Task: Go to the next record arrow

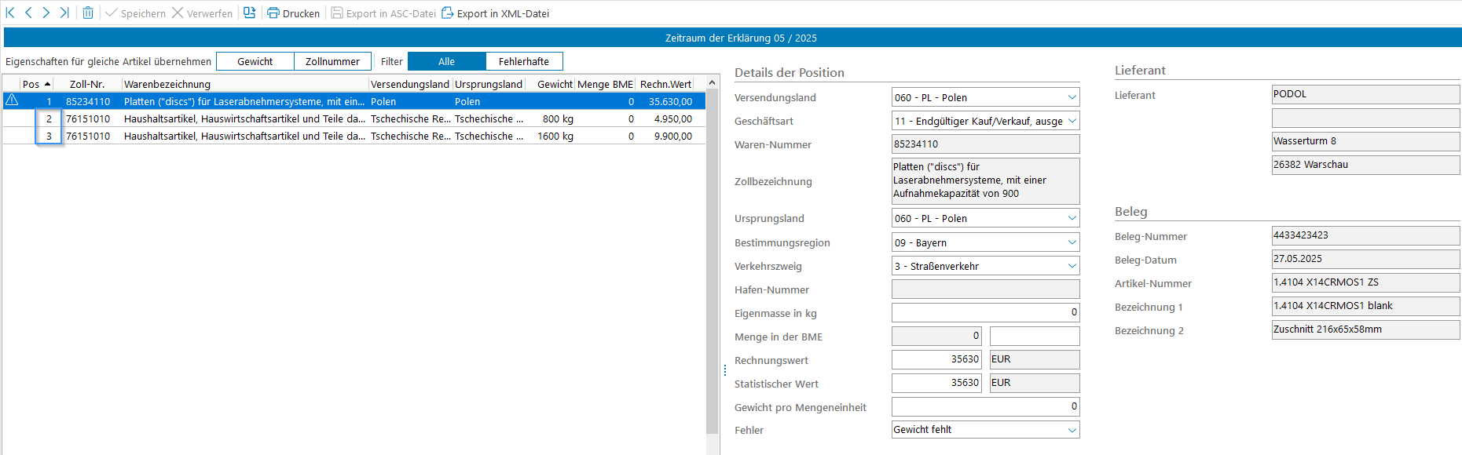Action: pyautogui.click(x=46, y=13)
